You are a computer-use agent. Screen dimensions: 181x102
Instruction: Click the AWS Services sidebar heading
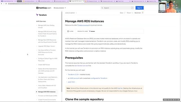[x=41, y=21]
